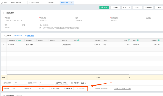This screenshot has height=96, width=163.
Task: Collapse the 基本信息 section
Action: point(4,13)
